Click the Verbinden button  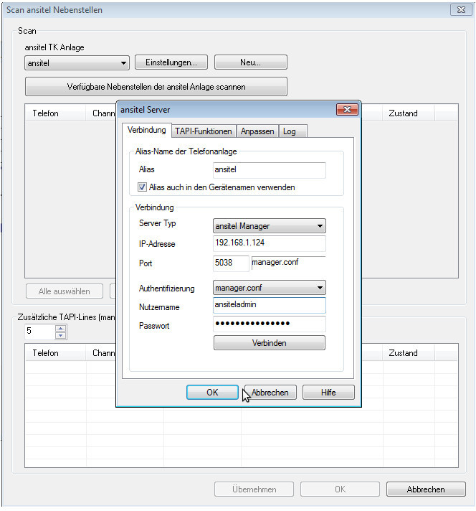(x=269, y=343)
